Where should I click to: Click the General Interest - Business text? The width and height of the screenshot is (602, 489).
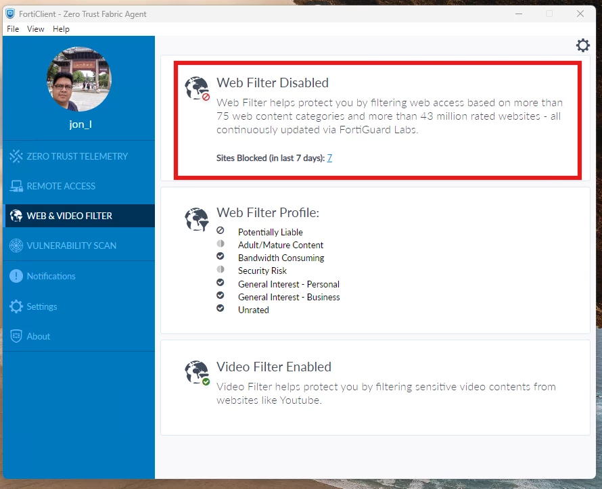point(289,297)
